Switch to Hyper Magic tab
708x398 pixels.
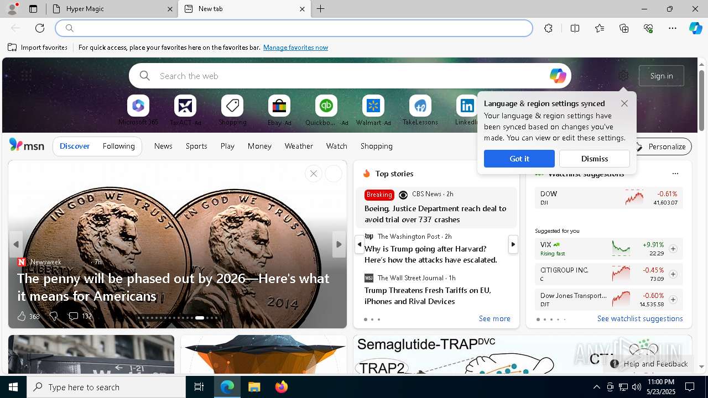tap(112, 9)
